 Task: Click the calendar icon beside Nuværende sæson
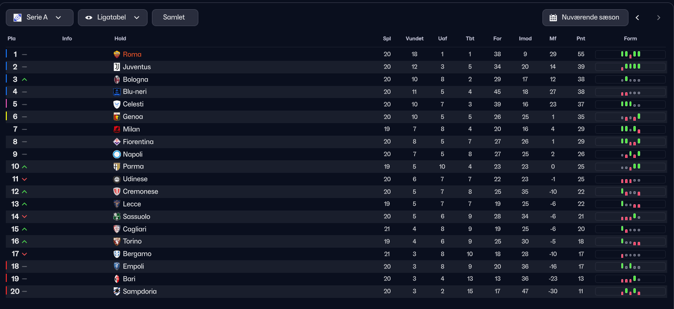[554, 17]
